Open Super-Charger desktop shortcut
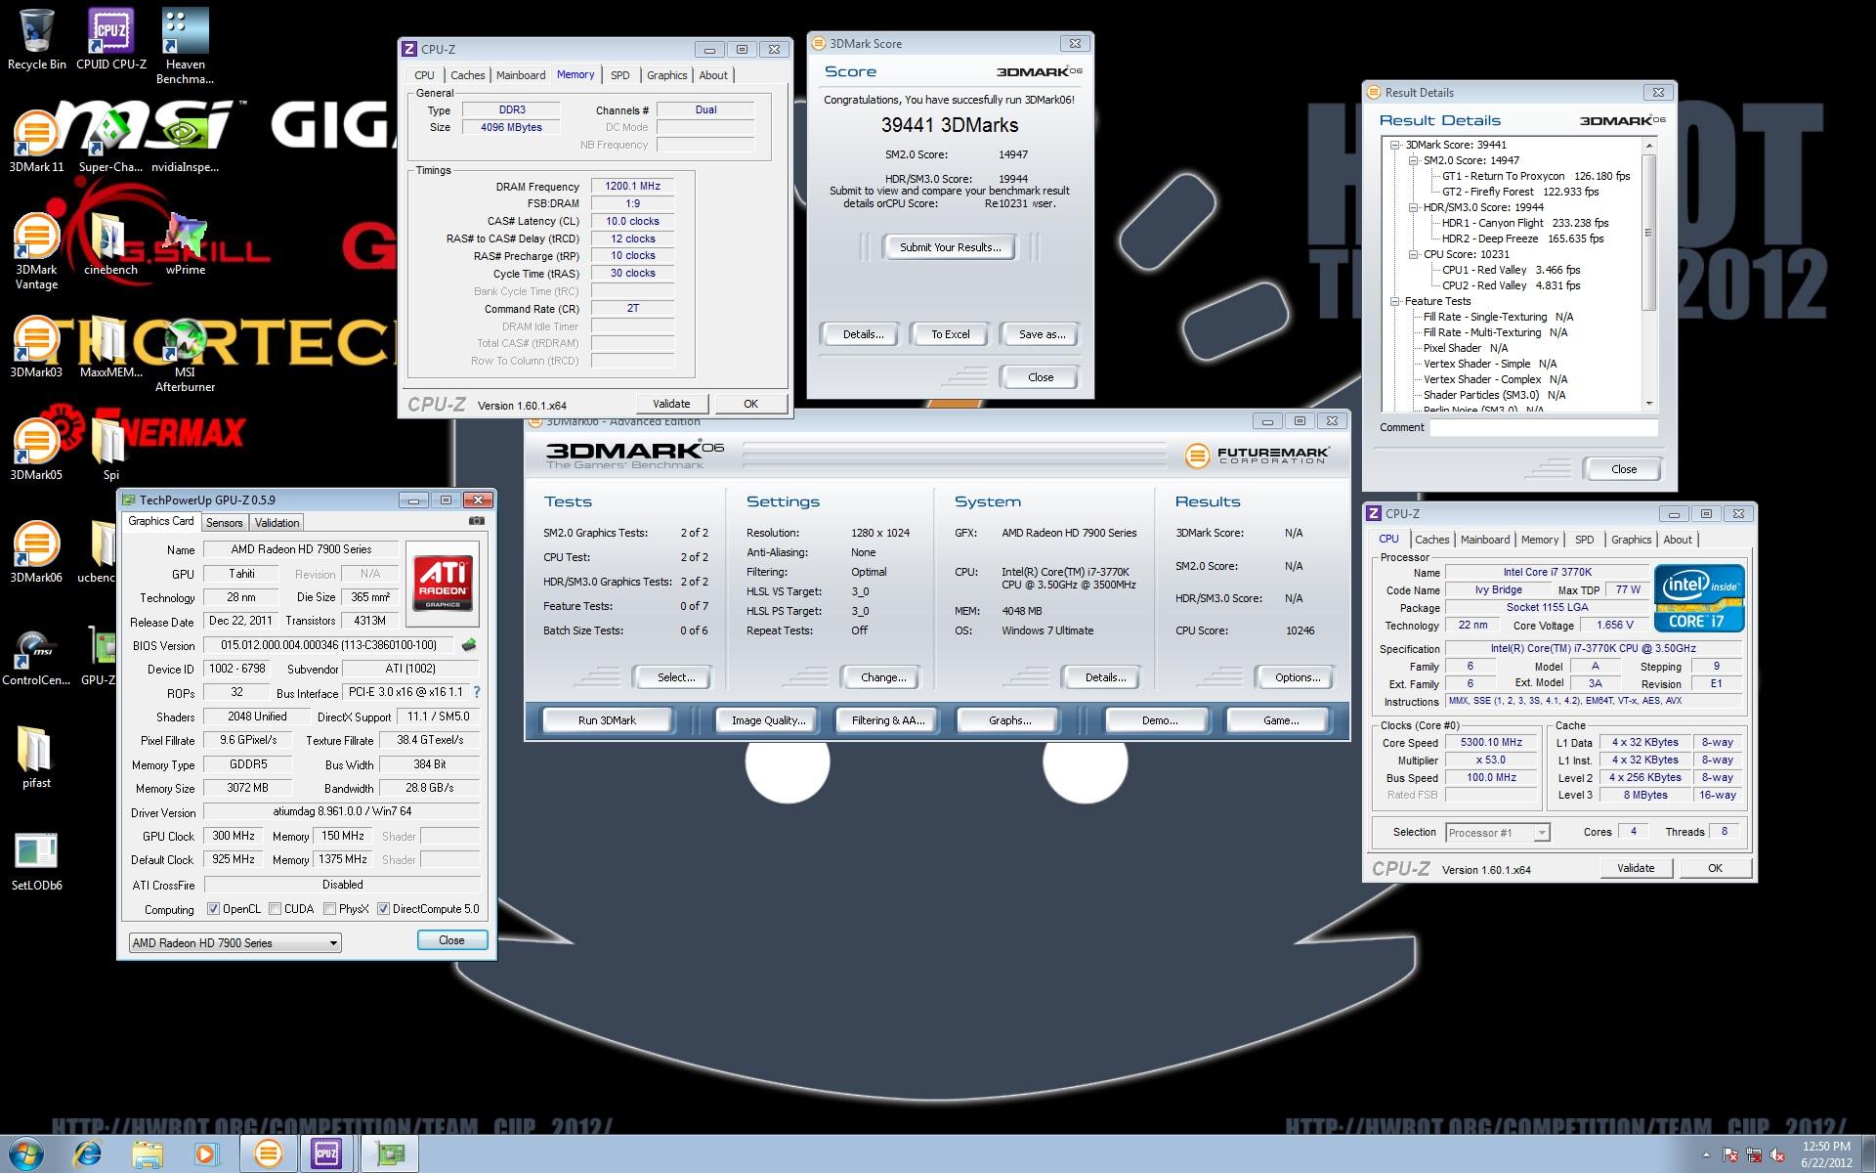Image resolution: width=1876 pixels, height=1173 pixels. pos(110,142)
